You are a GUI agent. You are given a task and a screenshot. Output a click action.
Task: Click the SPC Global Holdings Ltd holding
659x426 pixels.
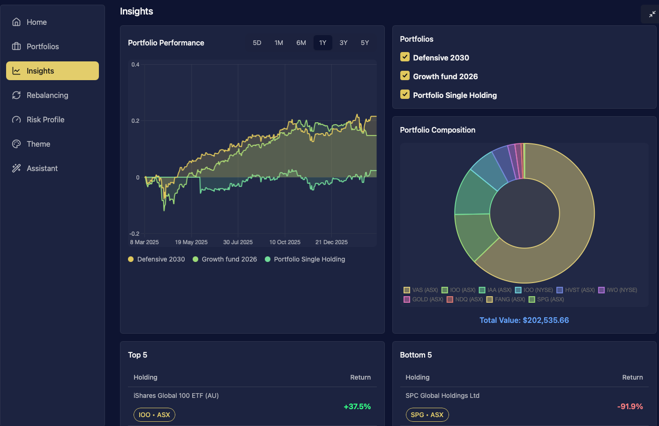(442, 396)
